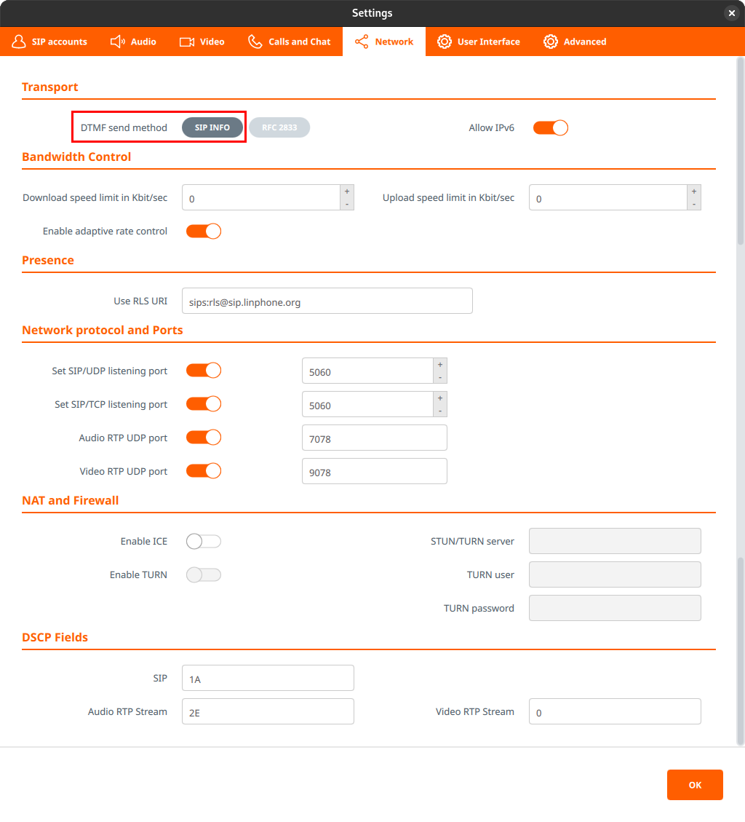
Task: Click the upload speed limit field
Action: [607, 197]
